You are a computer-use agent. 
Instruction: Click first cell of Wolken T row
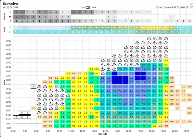(16, 21)
